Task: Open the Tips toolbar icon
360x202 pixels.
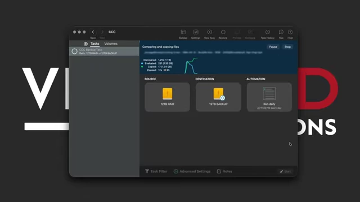Action: point(281,32)
